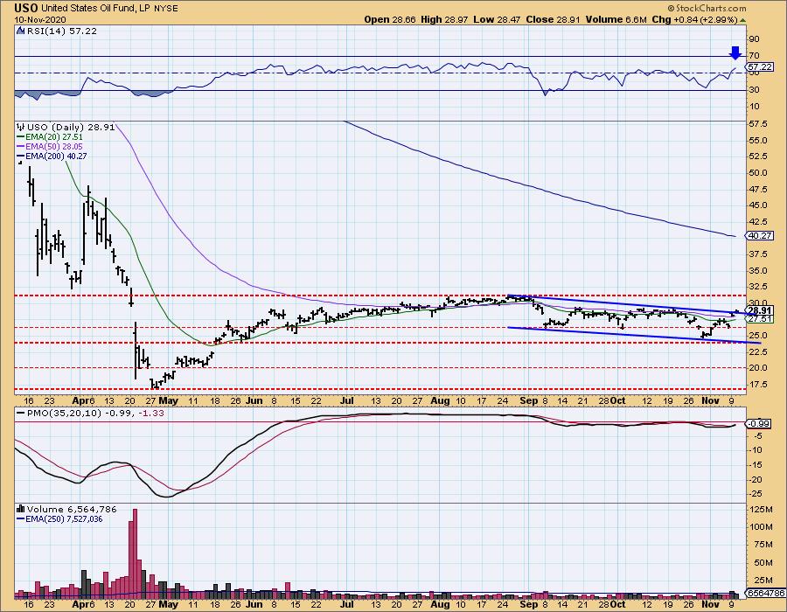Click the Chg +0.84 (+2.99%) value
This screenshot has width=787, height=612.
[x=694, y=19]
